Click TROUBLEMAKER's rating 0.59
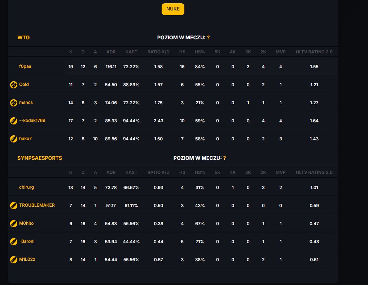368x285 pixels. [314, 206]
